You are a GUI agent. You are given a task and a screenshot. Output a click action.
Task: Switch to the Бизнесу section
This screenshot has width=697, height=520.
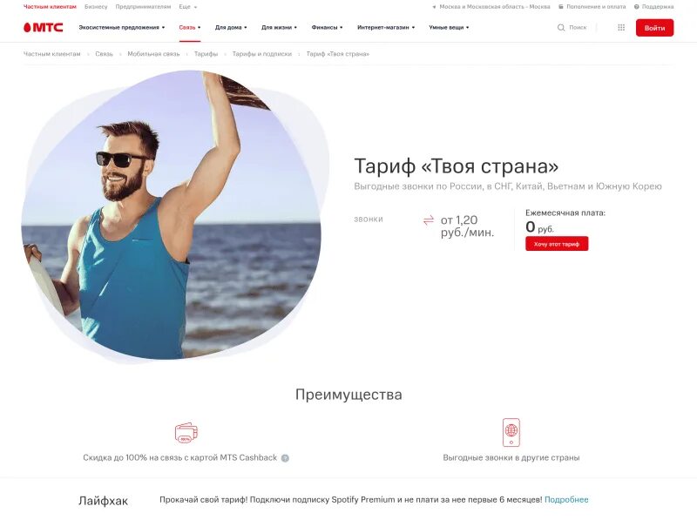click(x=96, y=7)
